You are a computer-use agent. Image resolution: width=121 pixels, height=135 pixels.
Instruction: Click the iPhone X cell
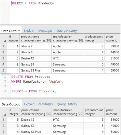(35, 46)
